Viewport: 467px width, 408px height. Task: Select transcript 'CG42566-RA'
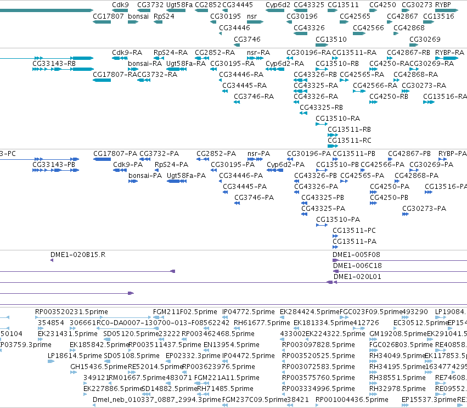(x=375, y=86)
